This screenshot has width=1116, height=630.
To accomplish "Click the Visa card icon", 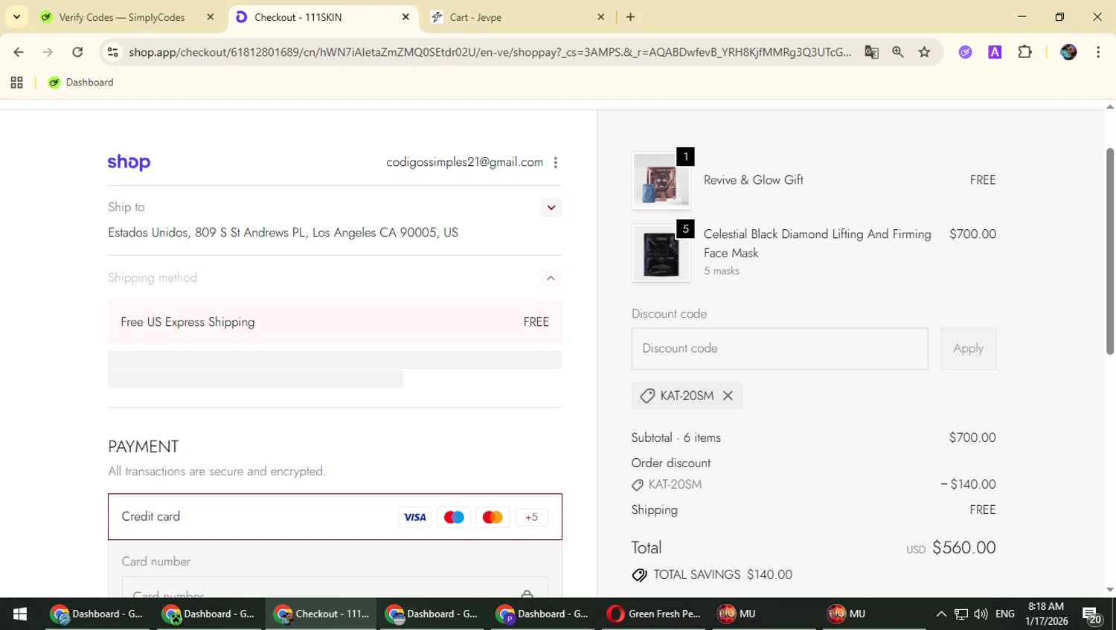I will 415,517.
